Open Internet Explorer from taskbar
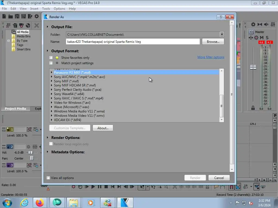The image size is (278, 208). (x=24, y=203)
